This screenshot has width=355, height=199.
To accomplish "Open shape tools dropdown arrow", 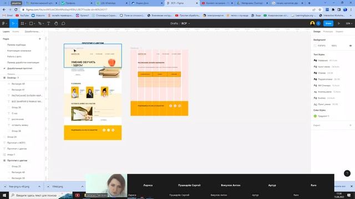I will [34, 24].
